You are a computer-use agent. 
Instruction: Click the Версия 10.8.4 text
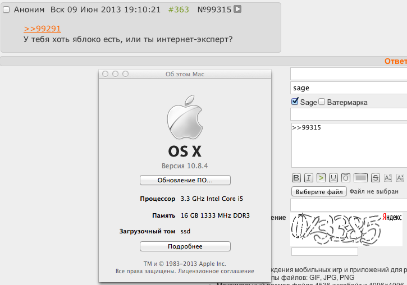185,166
